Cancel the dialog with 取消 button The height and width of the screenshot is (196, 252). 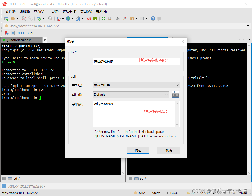(x=168, y=150)
